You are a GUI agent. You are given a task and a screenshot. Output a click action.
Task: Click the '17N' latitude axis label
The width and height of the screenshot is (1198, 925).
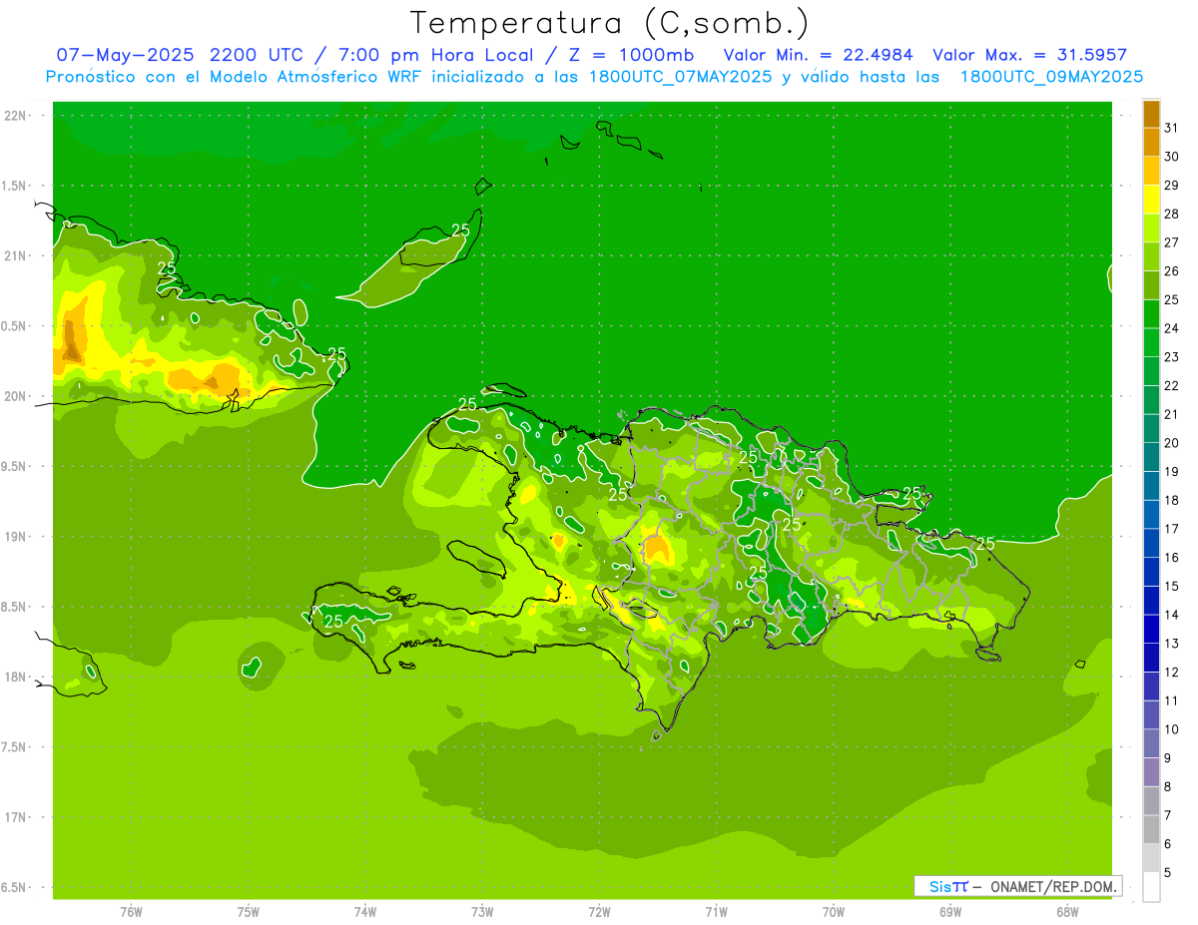coord(15,817)
